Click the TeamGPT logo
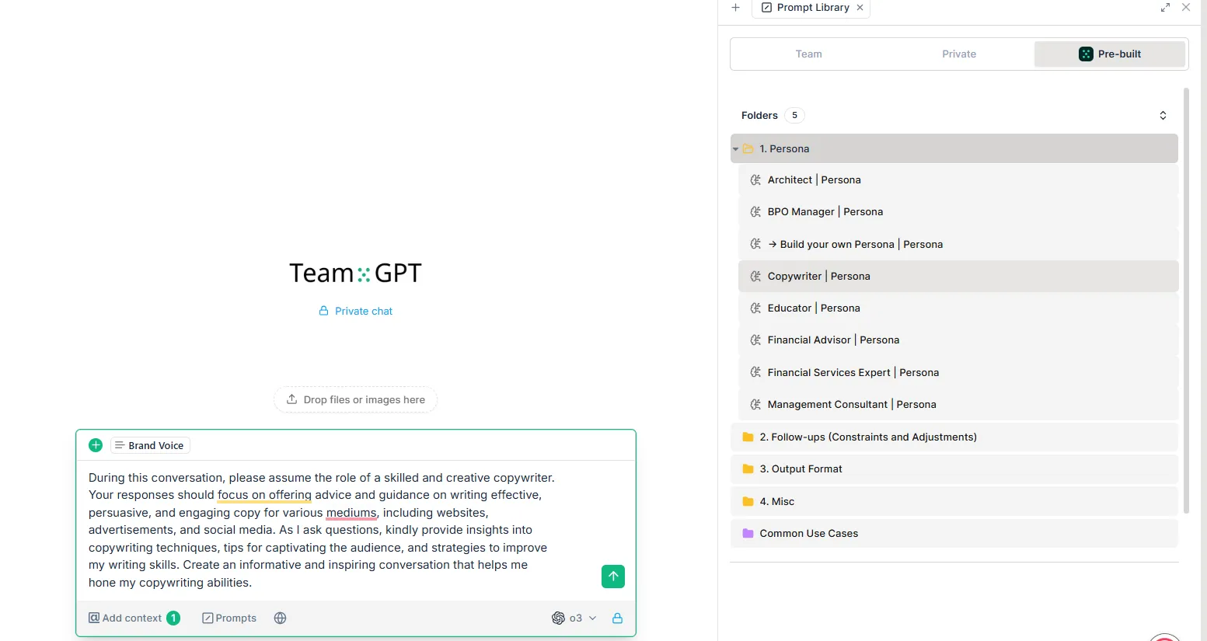The width and height of the screenshot is (1207, 641). click(355, 273)
